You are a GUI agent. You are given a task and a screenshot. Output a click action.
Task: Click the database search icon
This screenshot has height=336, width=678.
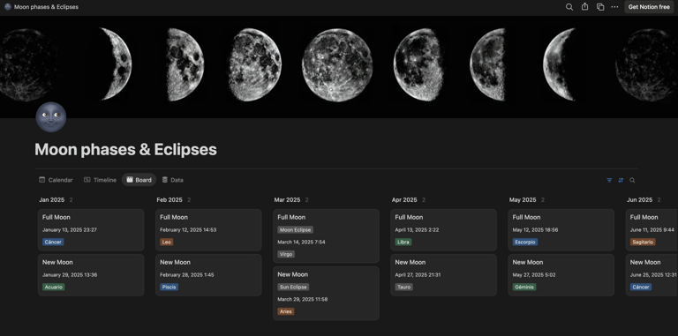tap(632, 180)
